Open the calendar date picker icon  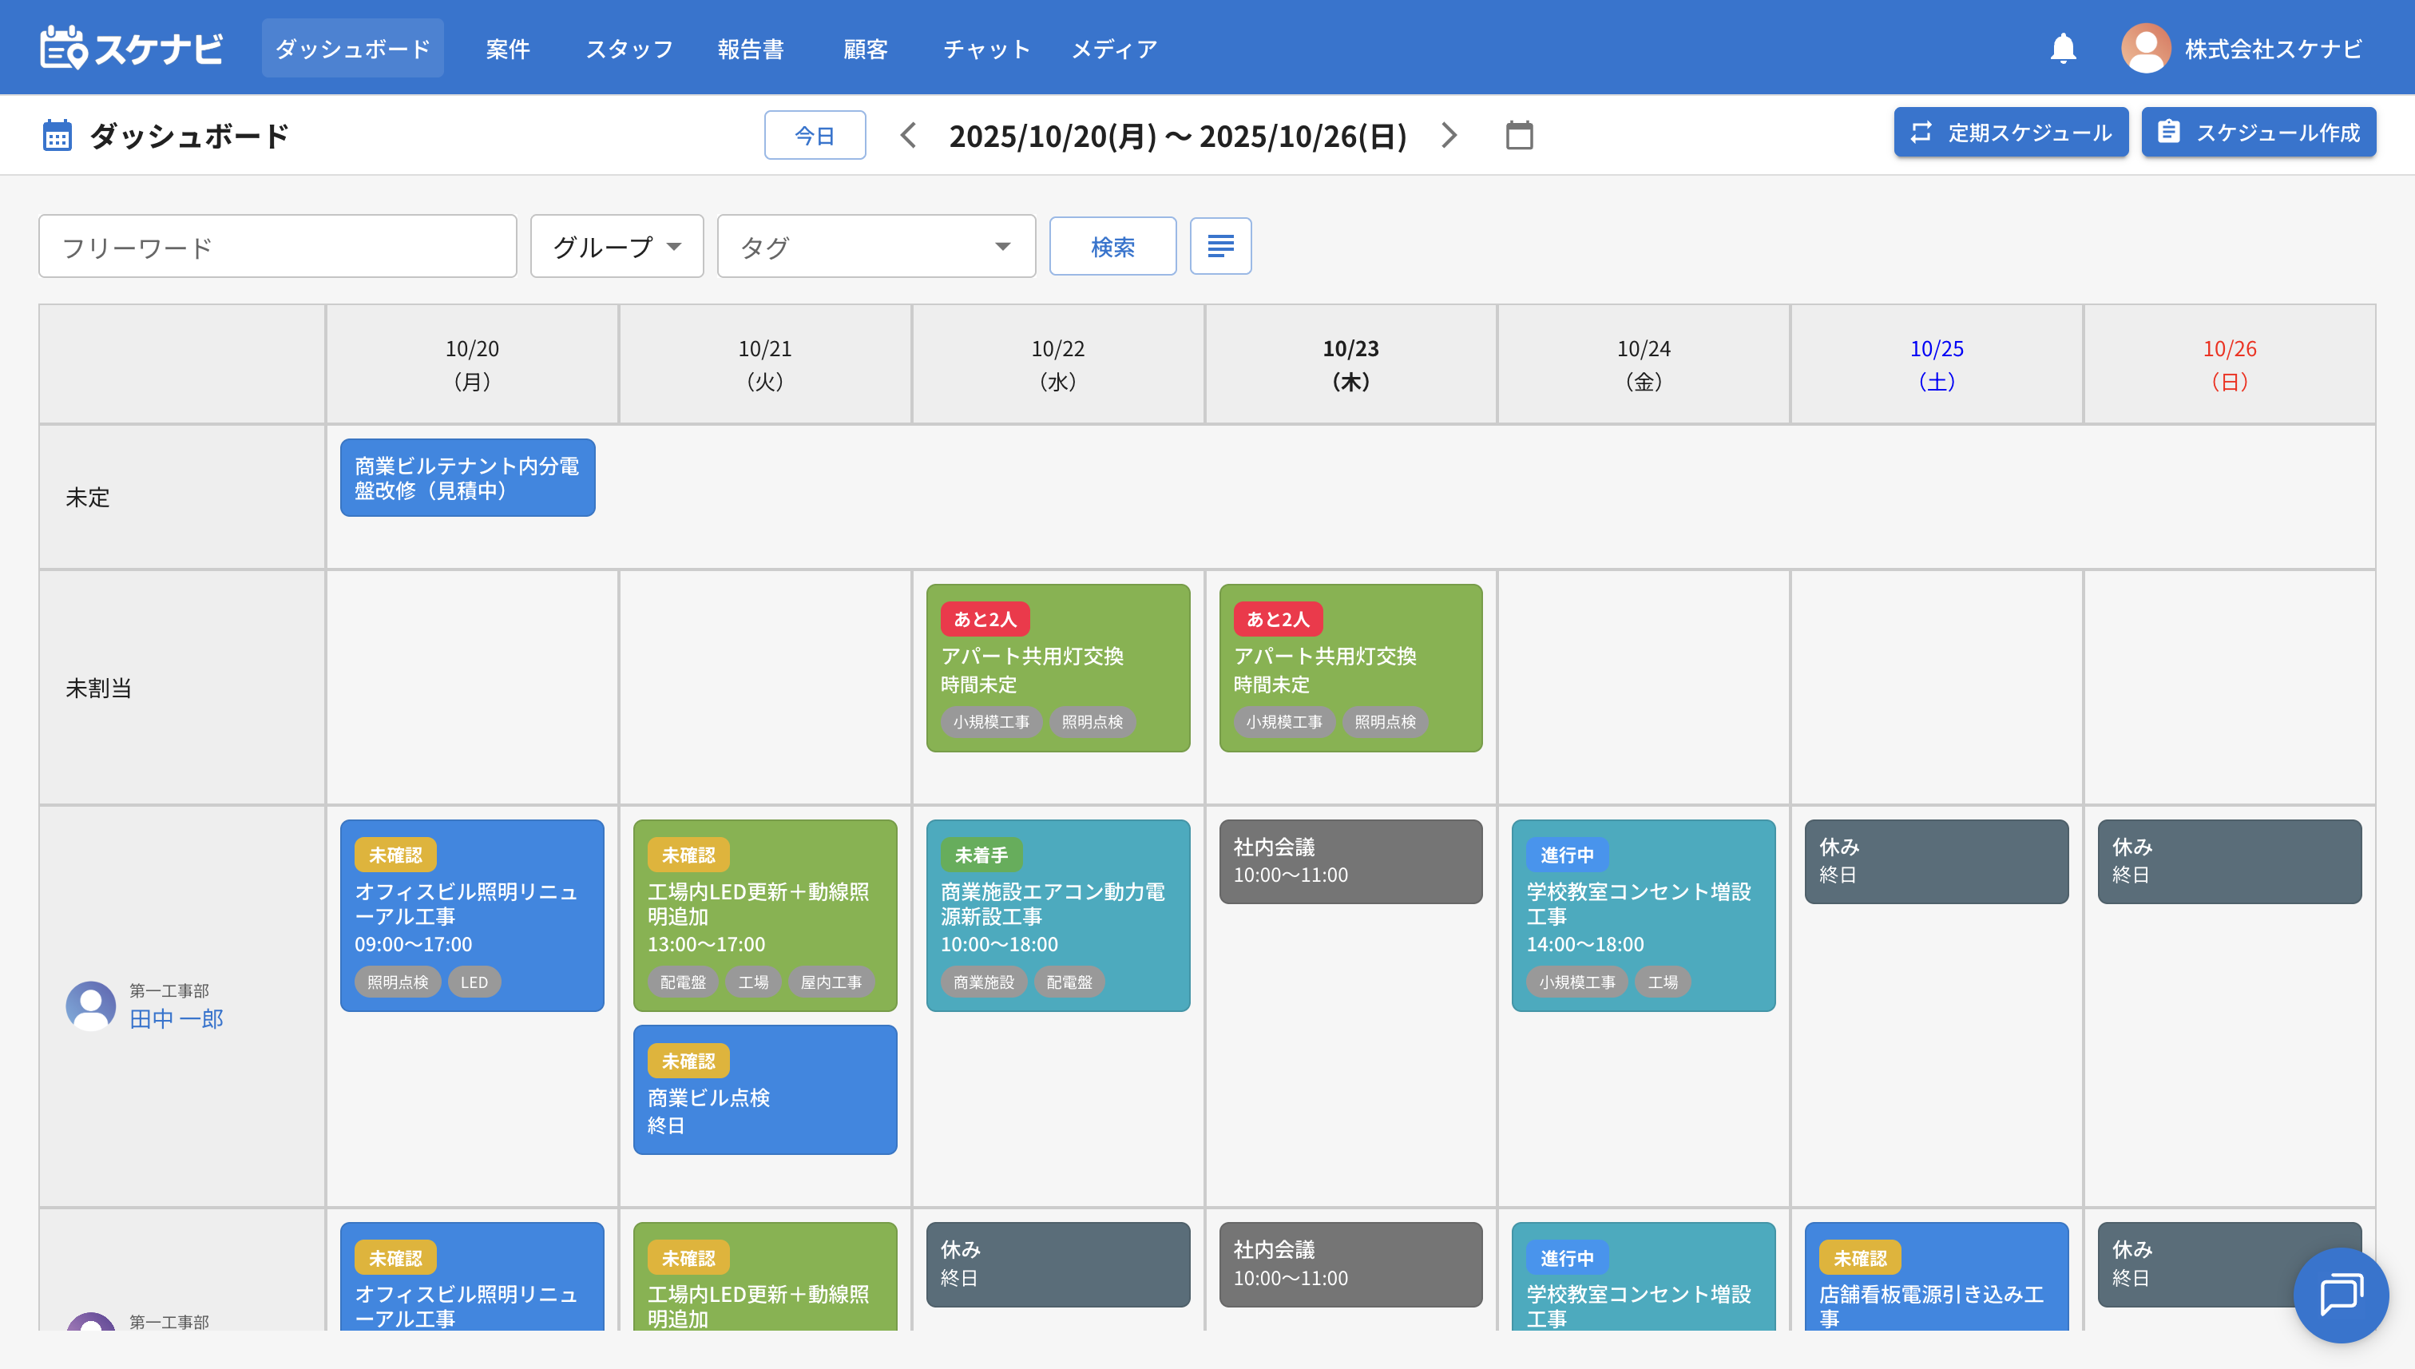1519,136
